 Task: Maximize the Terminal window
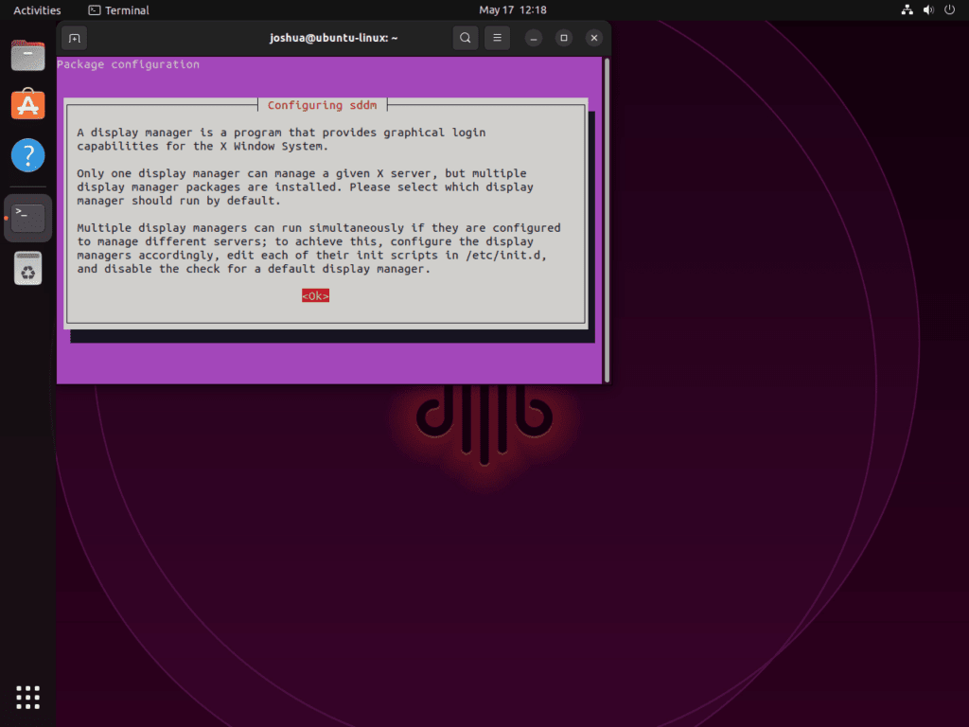point(563,38)
